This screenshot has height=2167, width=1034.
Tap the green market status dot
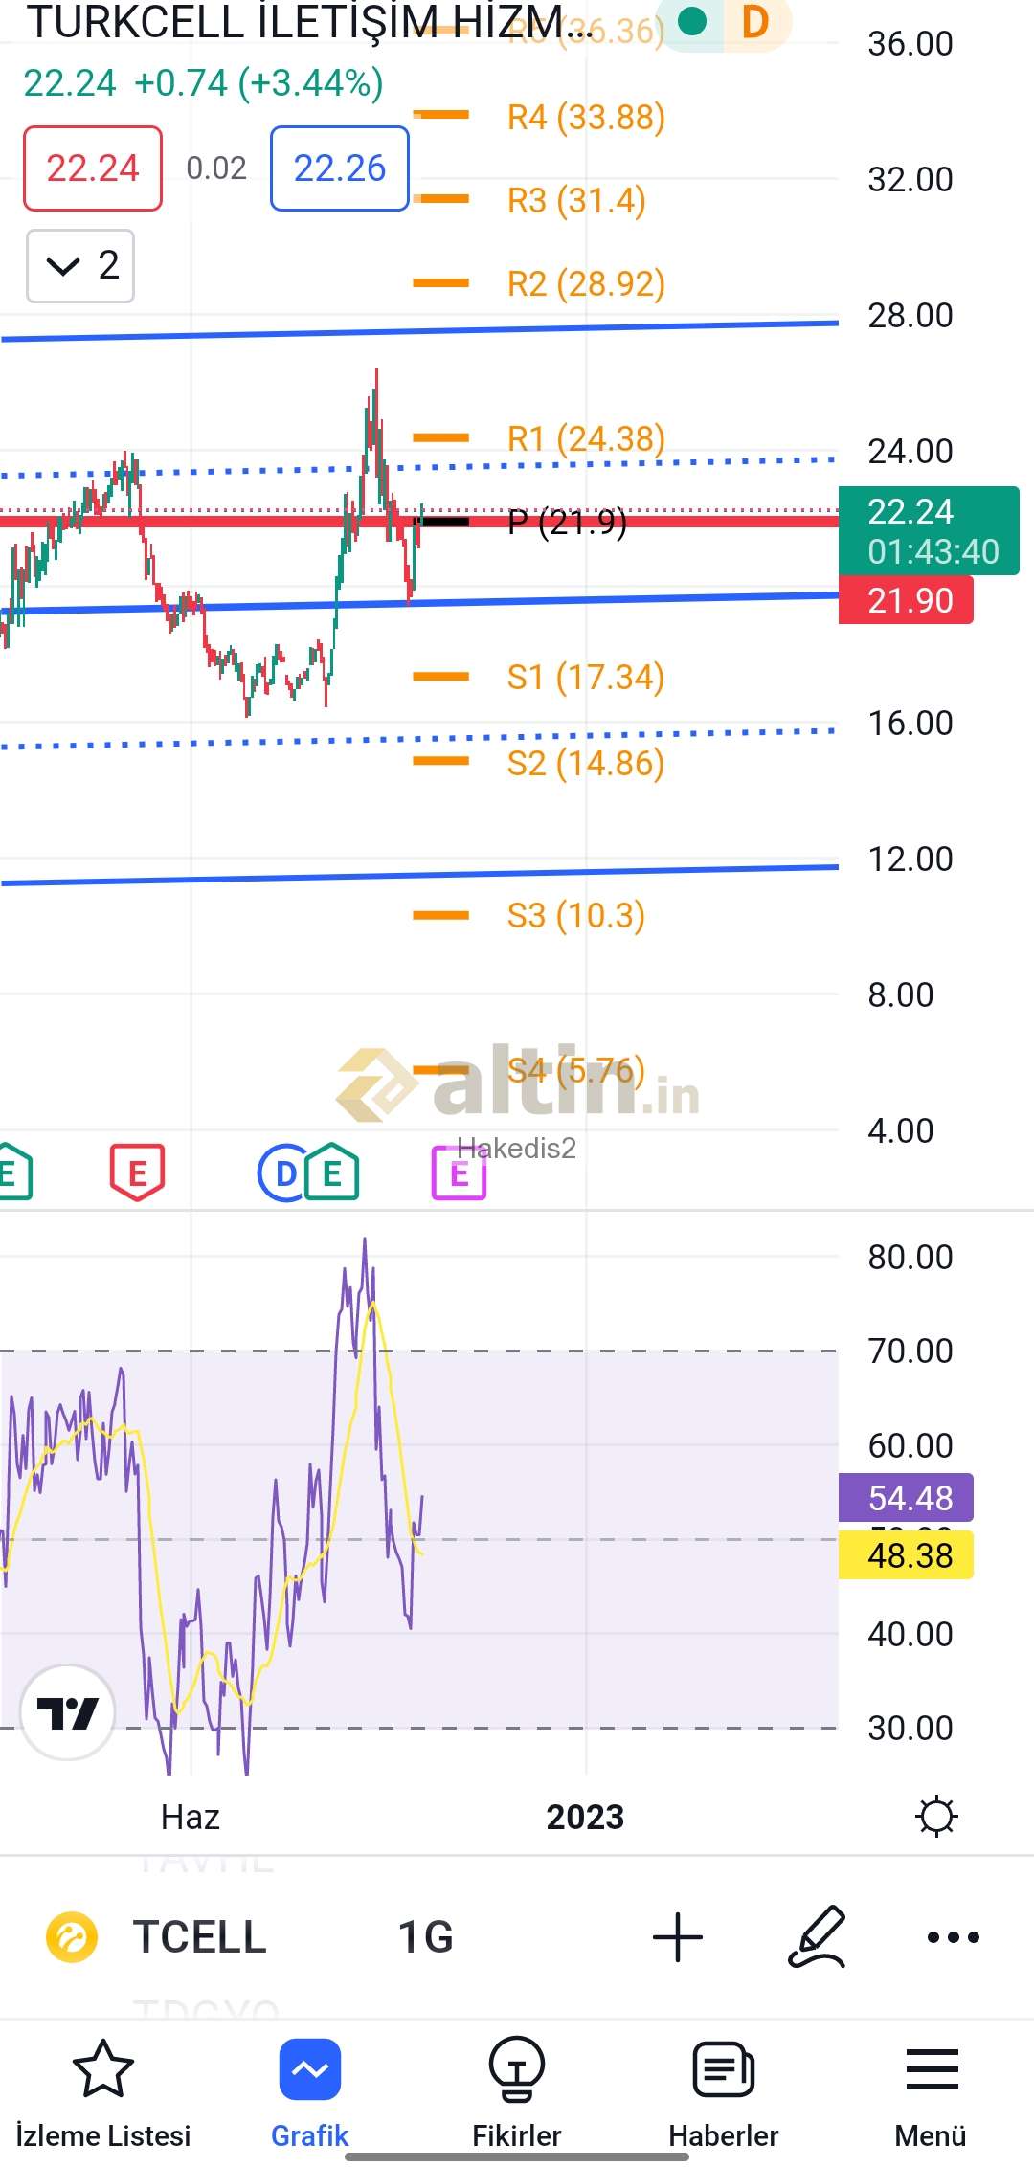click(x=692, y=20)
